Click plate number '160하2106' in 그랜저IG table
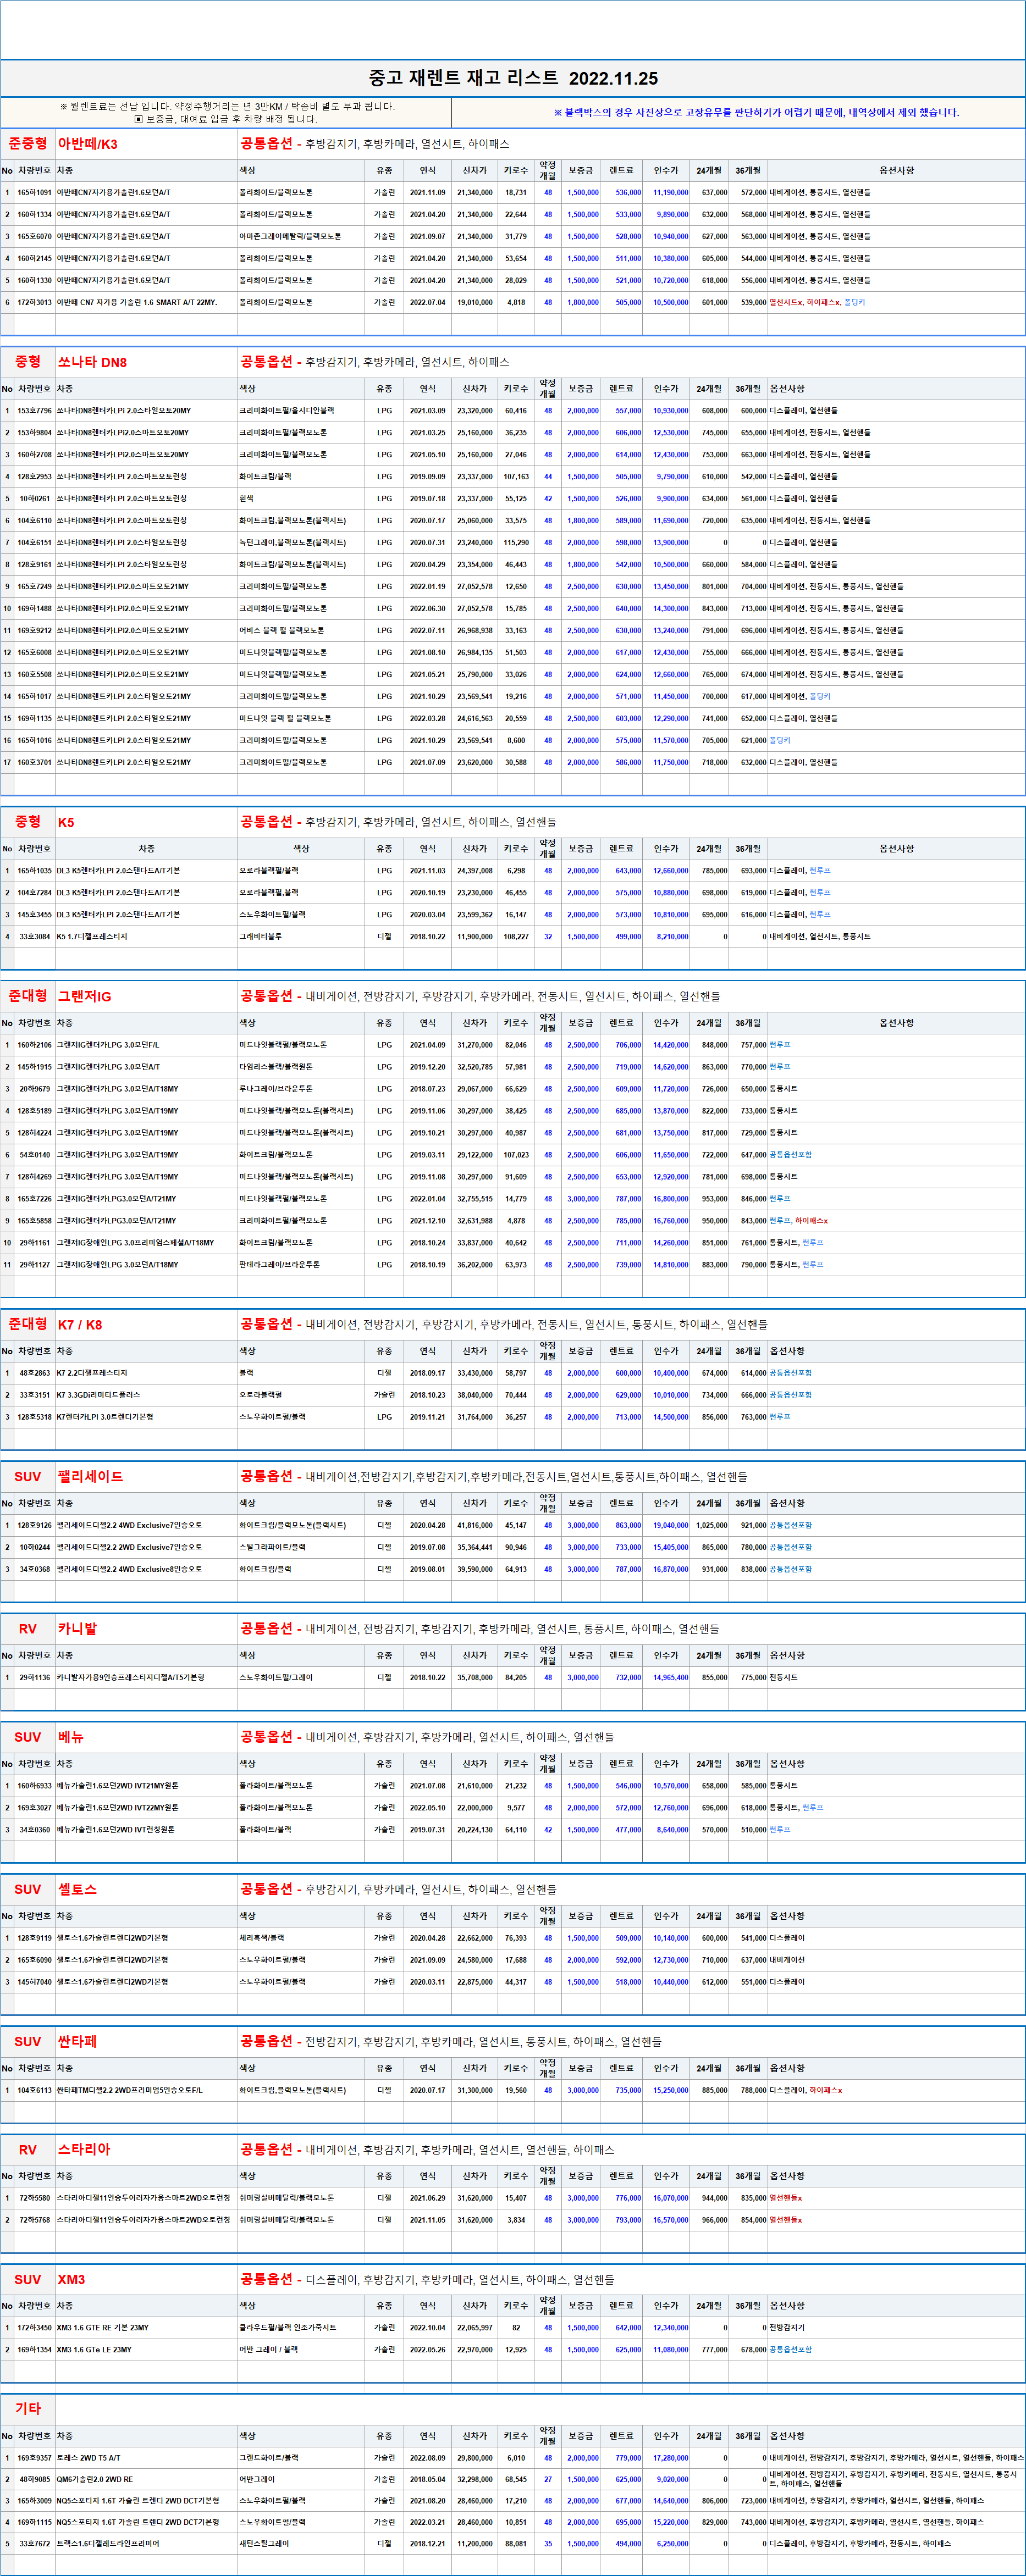 (x=35, y=1045)
